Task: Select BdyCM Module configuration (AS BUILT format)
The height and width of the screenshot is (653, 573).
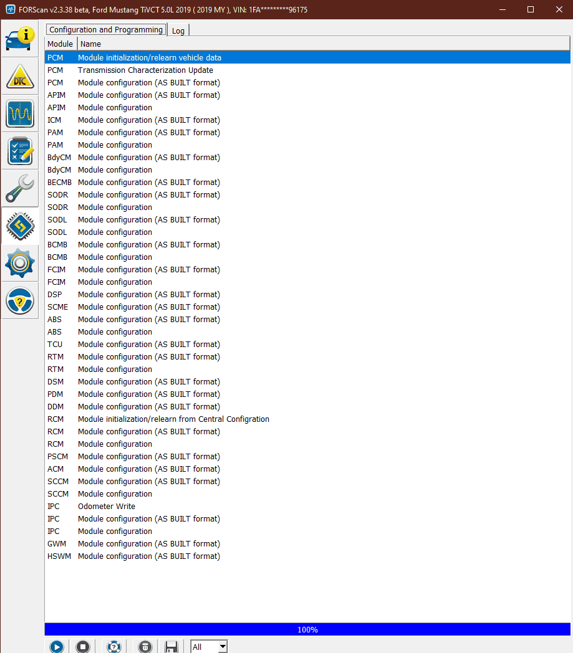Action: (307, 158)
